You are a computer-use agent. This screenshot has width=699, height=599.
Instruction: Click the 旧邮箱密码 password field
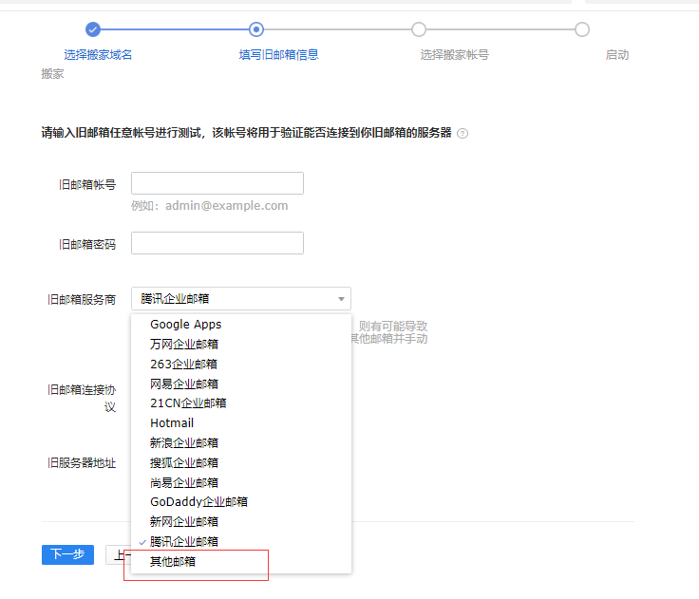point(217,243)
